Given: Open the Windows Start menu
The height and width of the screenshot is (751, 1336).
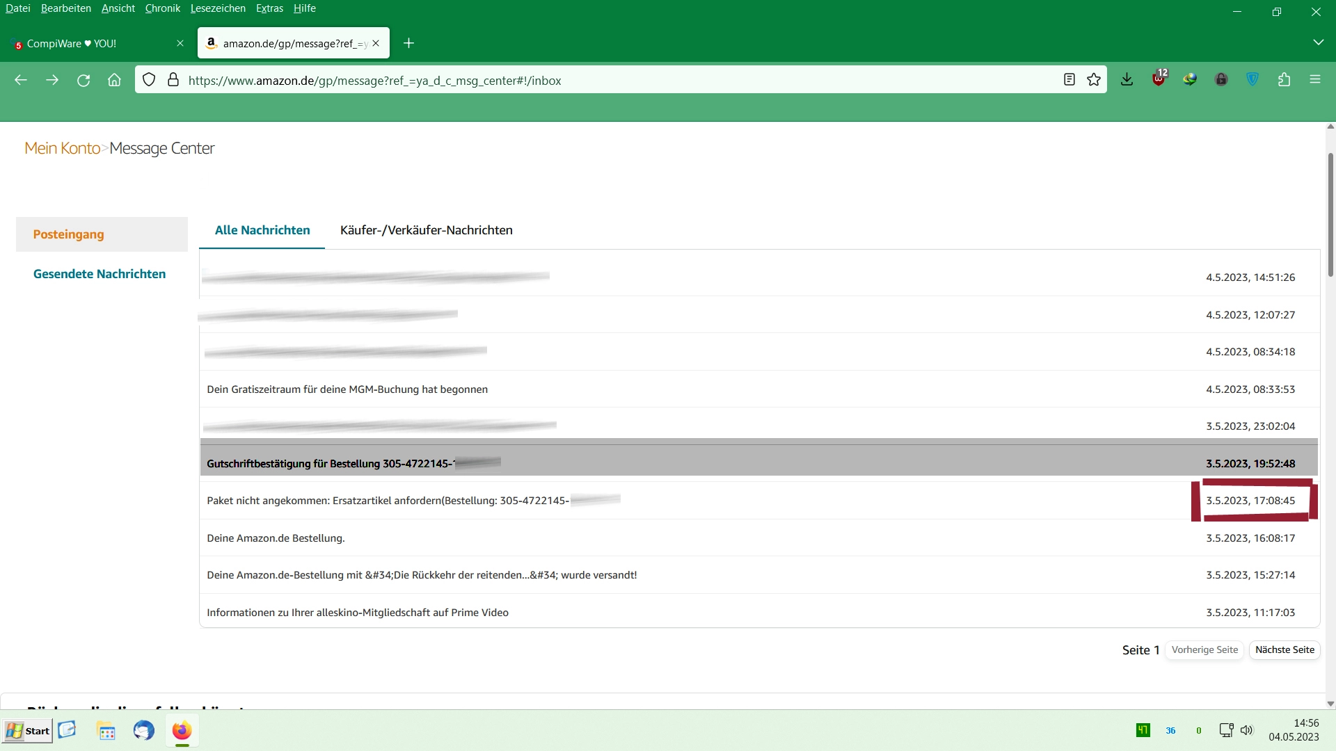Looking at the screenshot, I should [x=27, y=731].
